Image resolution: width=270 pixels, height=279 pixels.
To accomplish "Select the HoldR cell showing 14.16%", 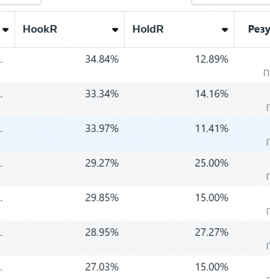I will pos(212,94).
